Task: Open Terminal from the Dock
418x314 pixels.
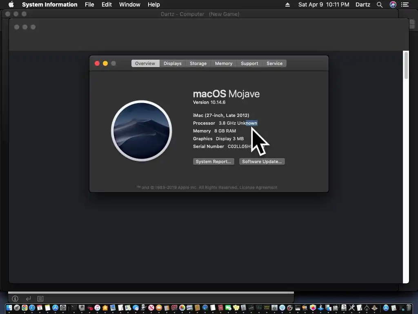Action: pos(74,307)
